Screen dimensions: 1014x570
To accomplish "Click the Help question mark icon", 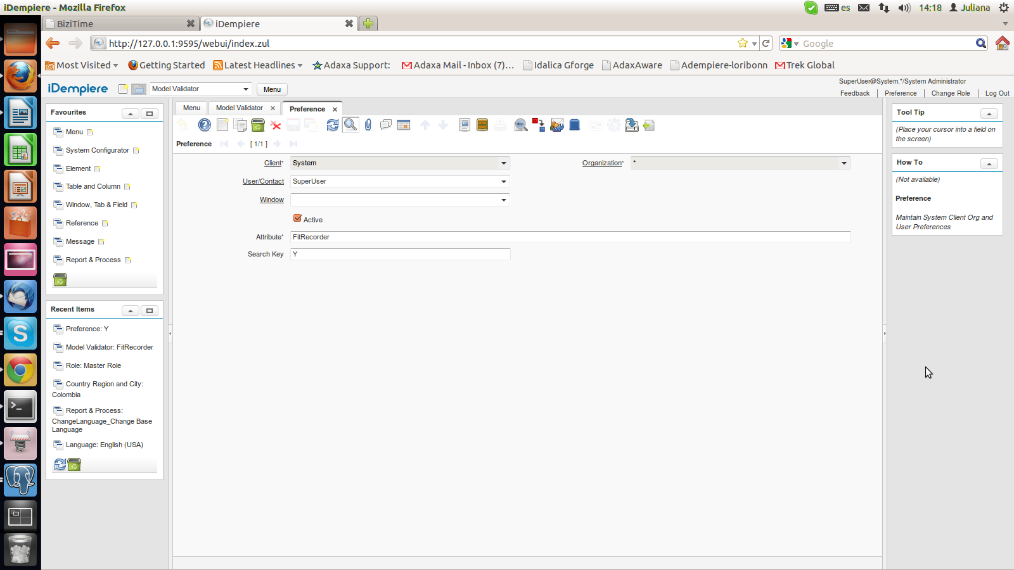I will pos(204,125).
